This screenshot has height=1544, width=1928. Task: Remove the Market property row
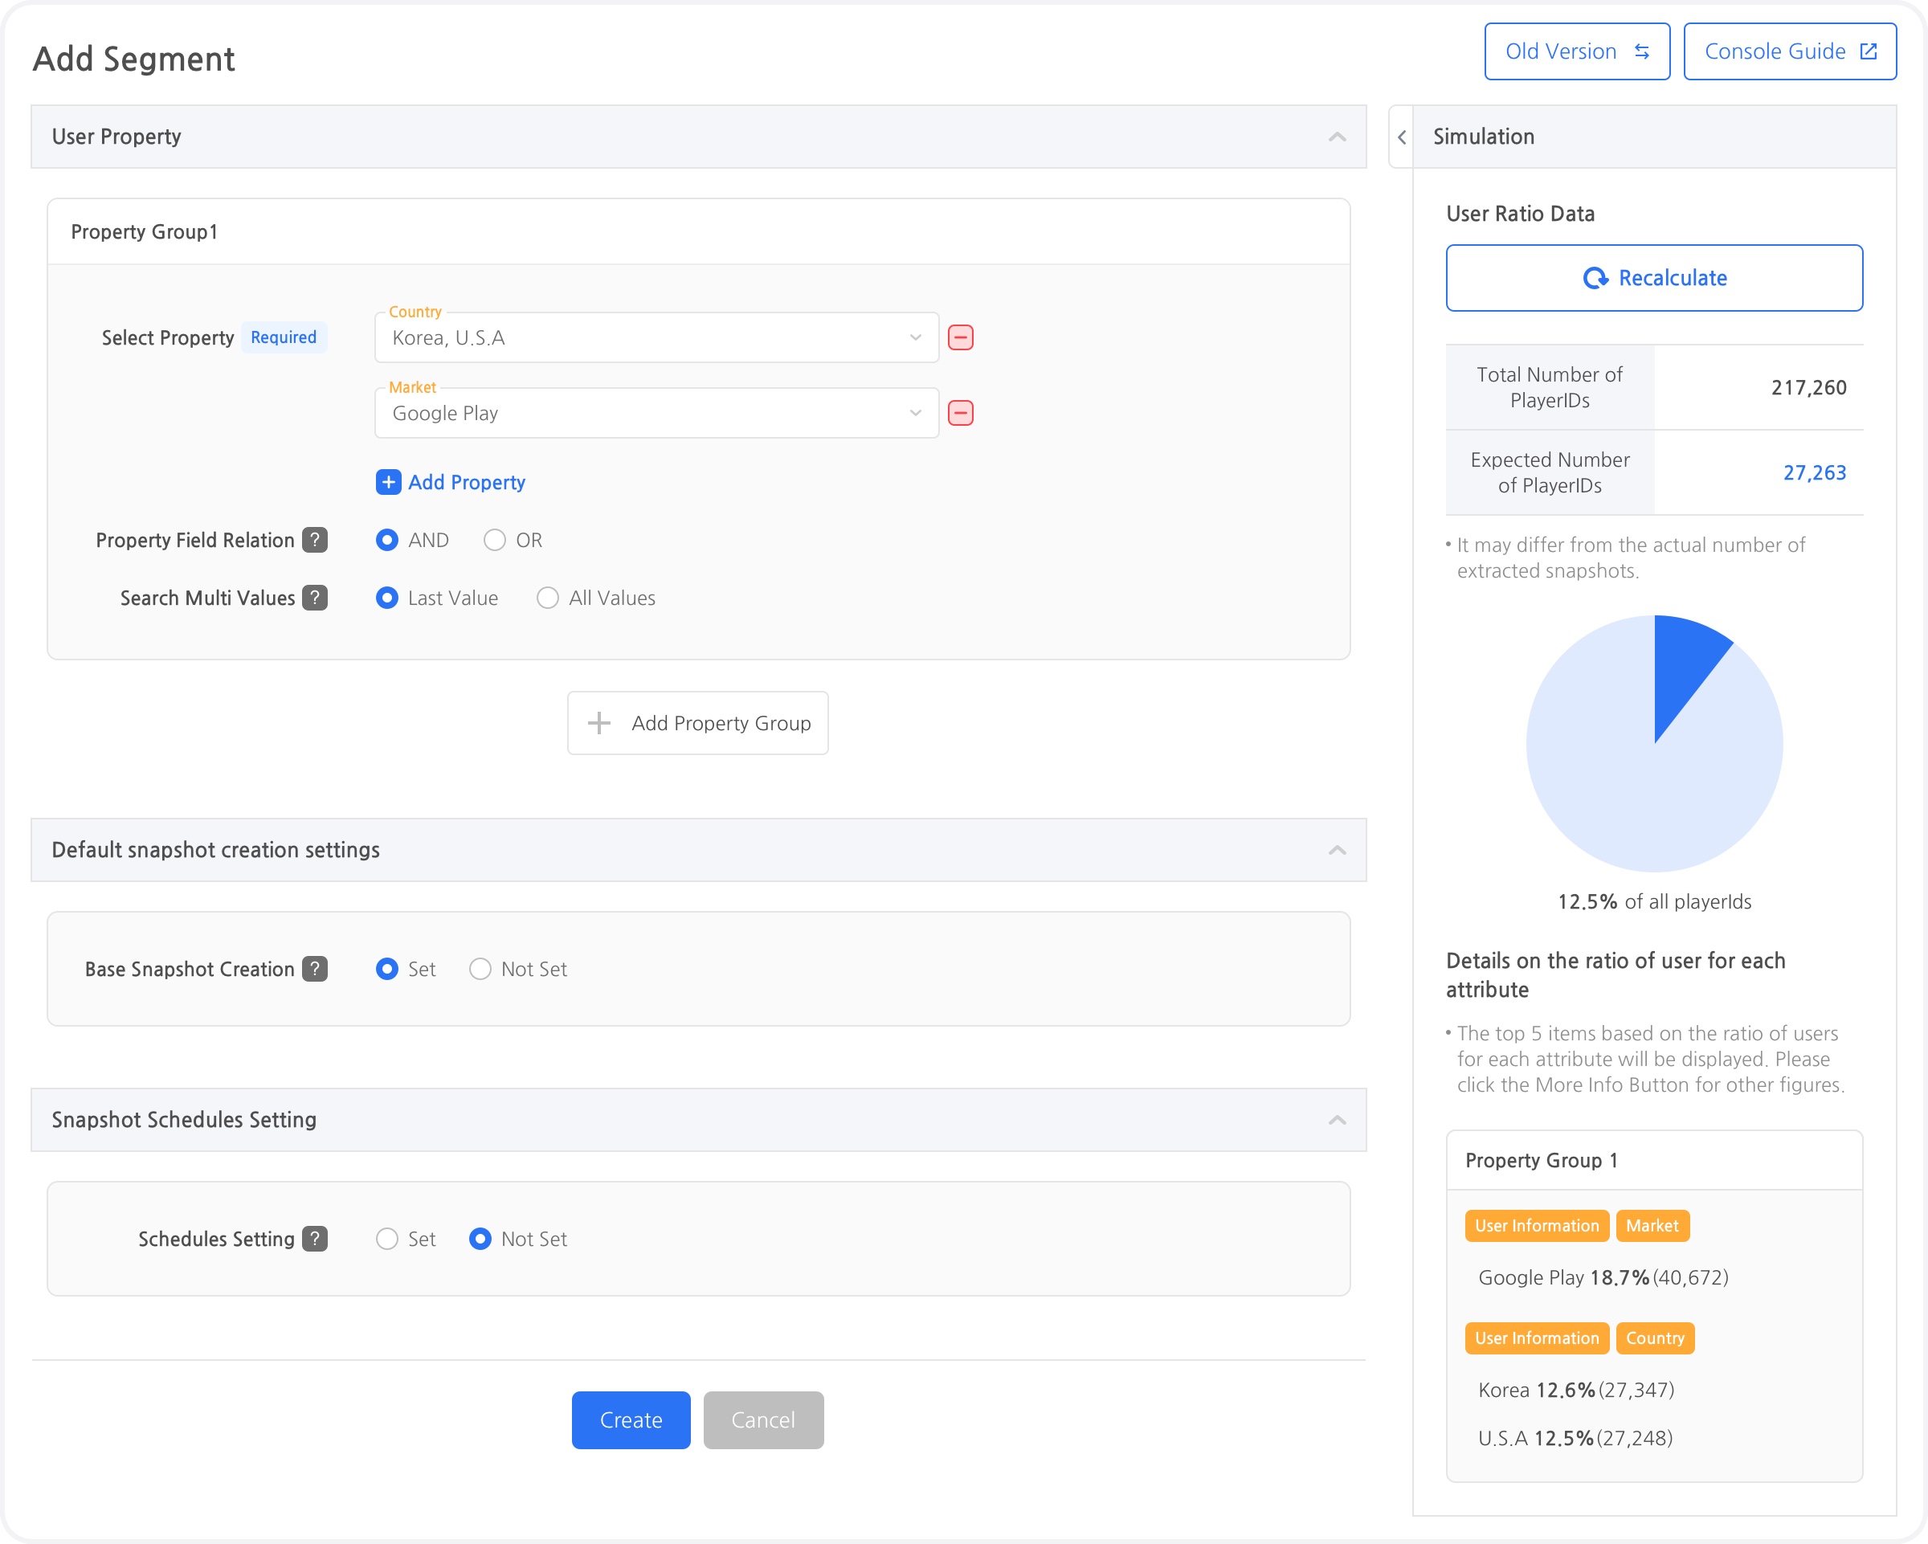tap(961, 413)
